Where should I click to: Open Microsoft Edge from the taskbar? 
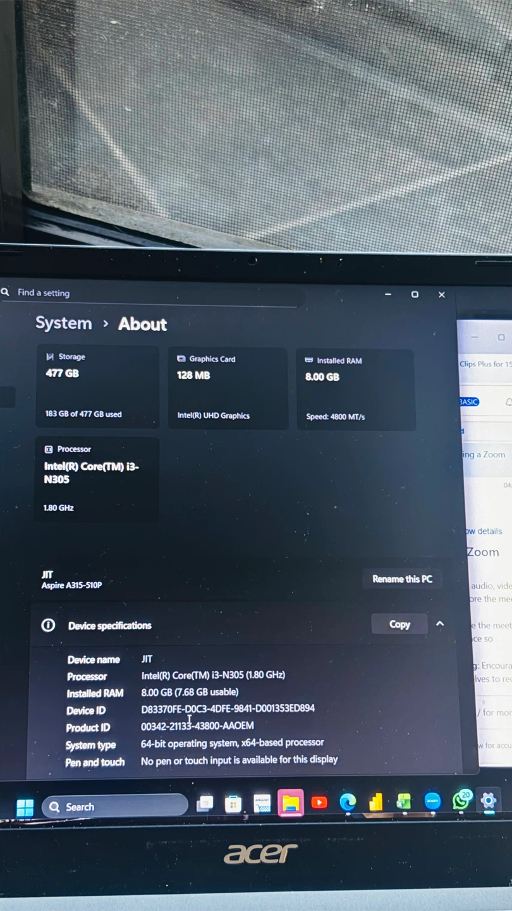pyautogui.click(x=348, y=802)
